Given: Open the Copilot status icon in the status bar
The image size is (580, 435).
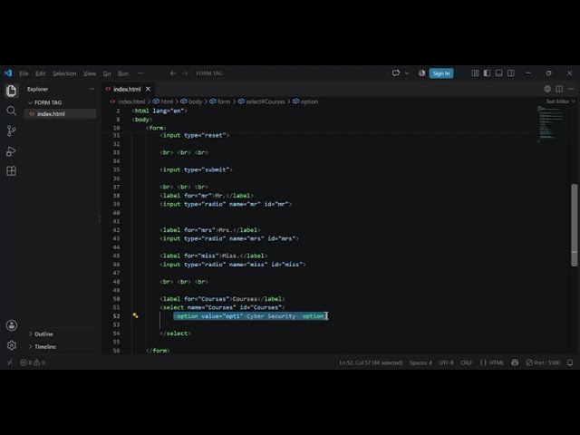Looking at the screenshot, I should [x=515, y=362].
